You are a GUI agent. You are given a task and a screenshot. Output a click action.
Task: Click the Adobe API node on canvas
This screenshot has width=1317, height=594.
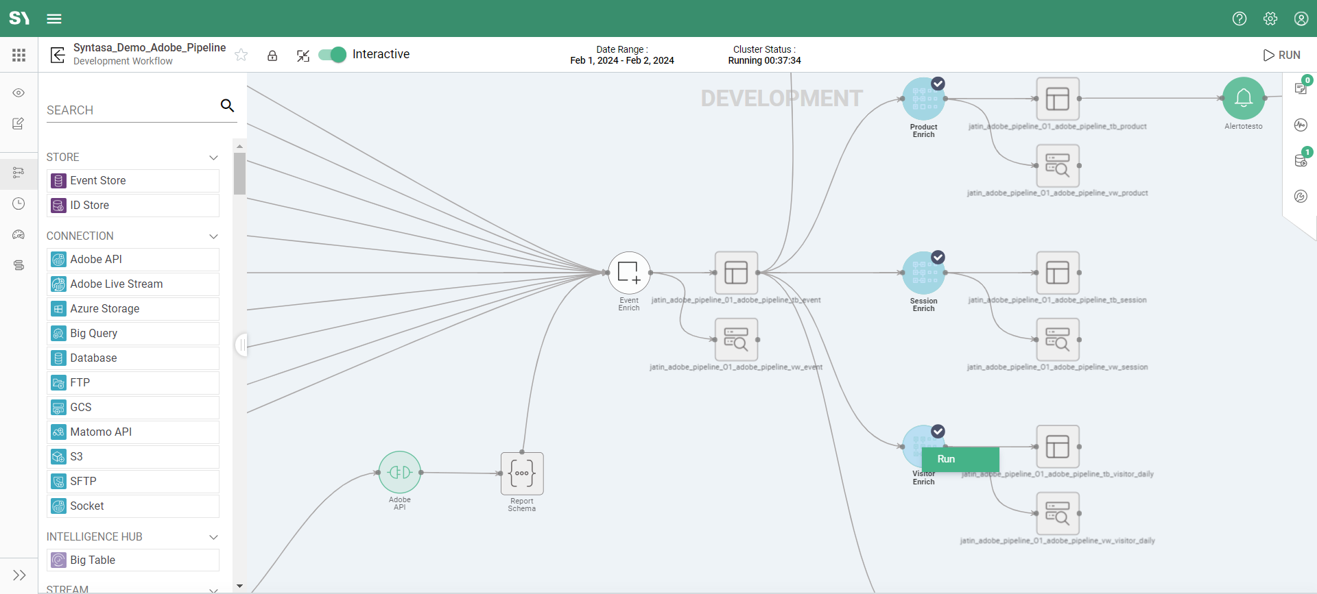400,472
